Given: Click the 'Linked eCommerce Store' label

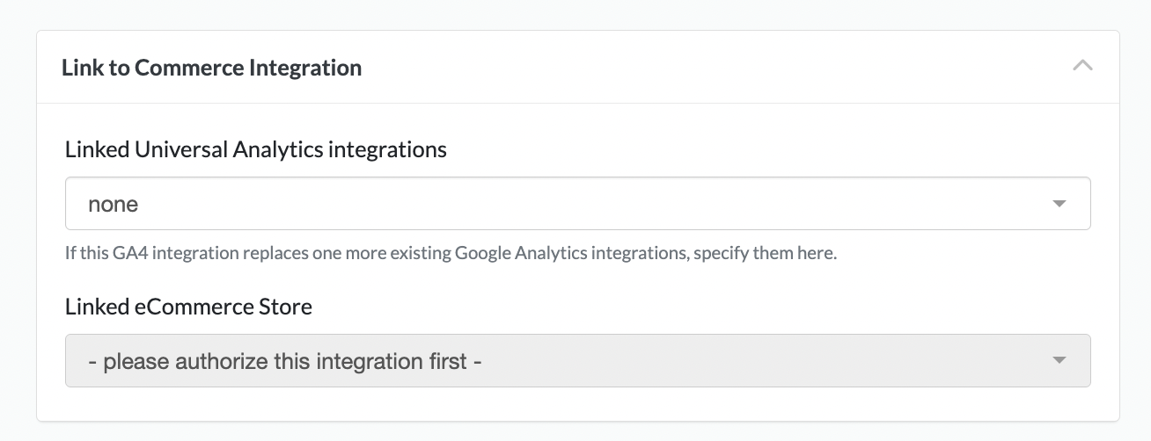Looking at the screenshot, I should (x=188, y=307).
